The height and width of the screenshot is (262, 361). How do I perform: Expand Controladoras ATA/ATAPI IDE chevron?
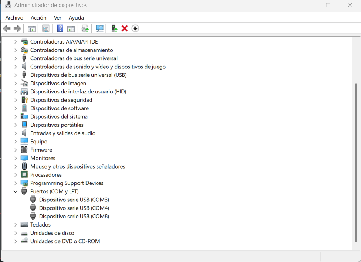coord(16,42)
